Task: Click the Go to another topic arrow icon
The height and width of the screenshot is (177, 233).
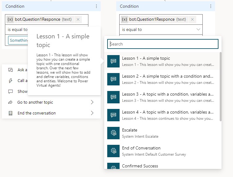Action: 11,102
